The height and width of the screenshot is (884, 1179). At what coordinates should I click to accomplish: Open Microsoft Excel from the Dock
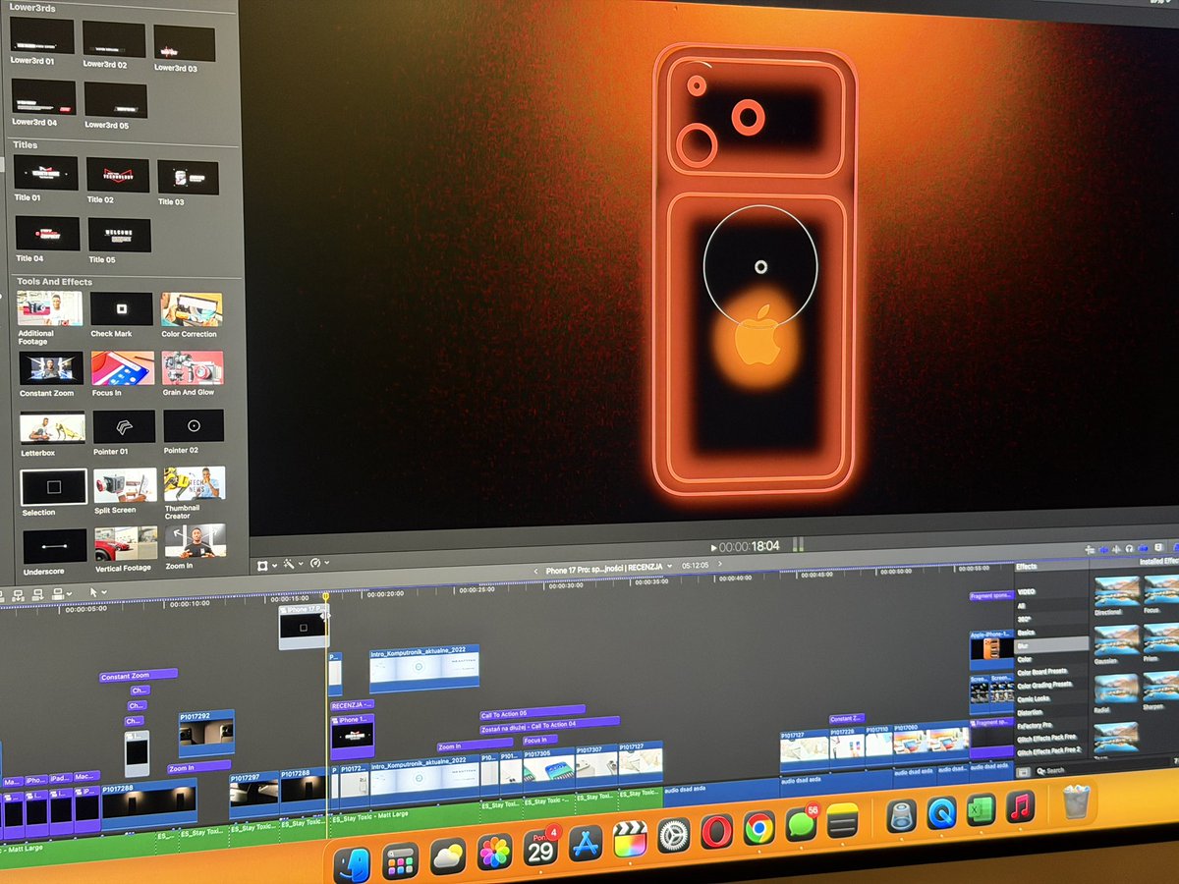pyautogui.click(x=981, y=809)
